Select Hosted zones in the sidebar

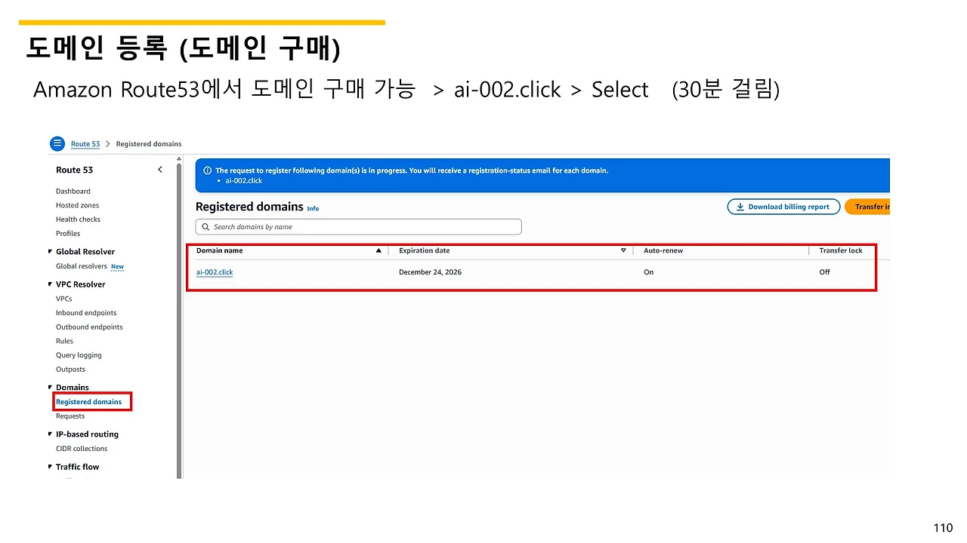click(x=77, y=204)
